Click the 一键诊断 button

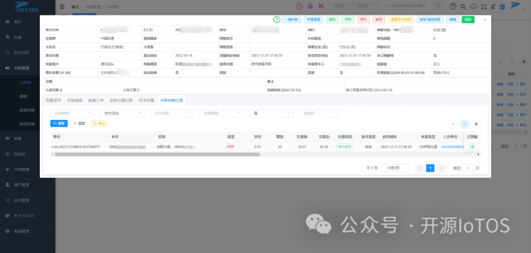[x=291, y=20]
